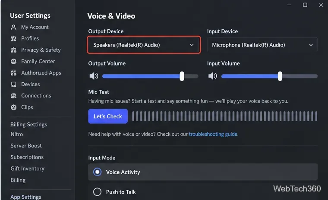Viewport: 328px width, 200px height.
Task: Click the Output Volume speaker icon
Action: tap(94, 76)
